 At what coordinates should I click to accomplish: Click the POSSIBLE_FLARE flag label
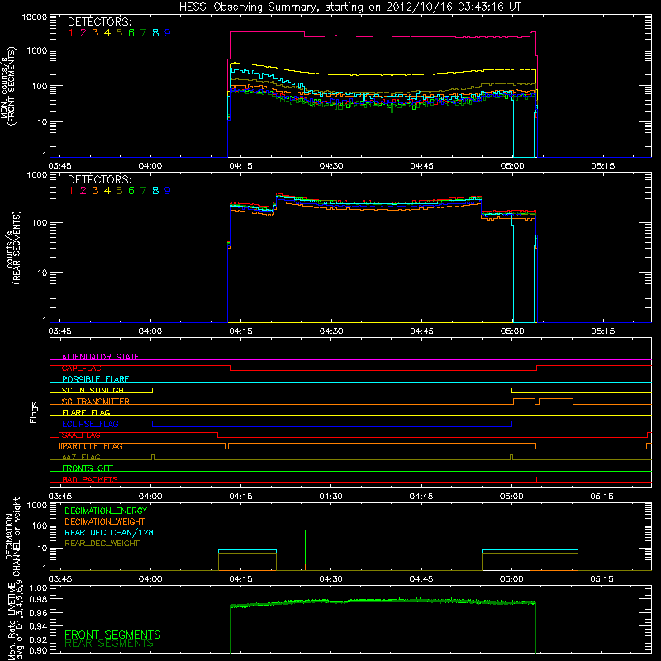pyautogui.click(x=95, y=379)
